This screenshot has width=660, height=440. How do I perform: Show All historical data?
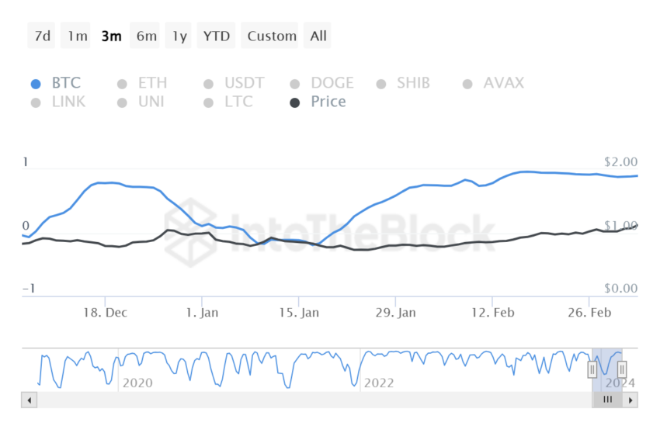pyautogui.click(x=318, y=36)
